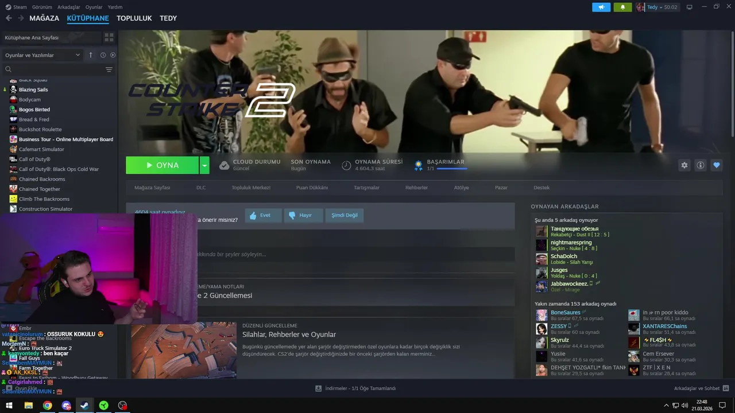Select Construction Simulator in library list
Viewport: 735px width, 413px height.
pos(45,209)
